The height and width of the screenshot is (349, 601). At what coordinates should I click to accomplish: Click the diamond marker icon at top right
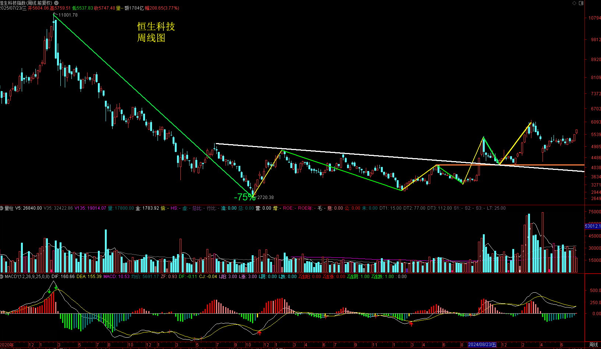pyautogui.click(x=575, y=3)
